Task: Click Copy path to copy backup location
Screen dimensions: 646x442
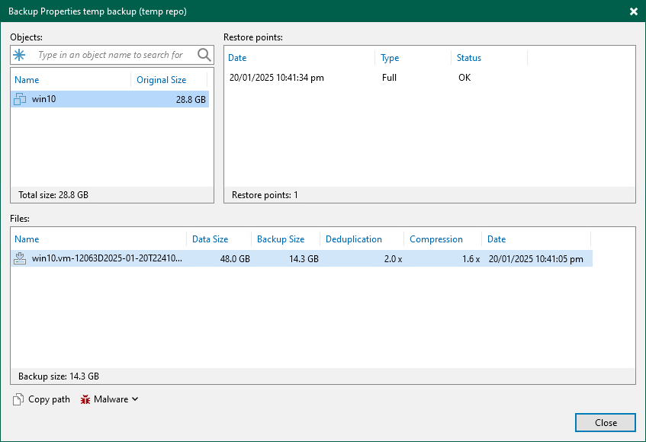Action: tap(46, 399)
